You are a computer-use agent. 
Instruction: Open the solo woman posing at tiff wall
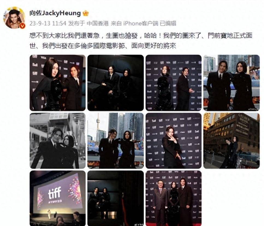173,141
